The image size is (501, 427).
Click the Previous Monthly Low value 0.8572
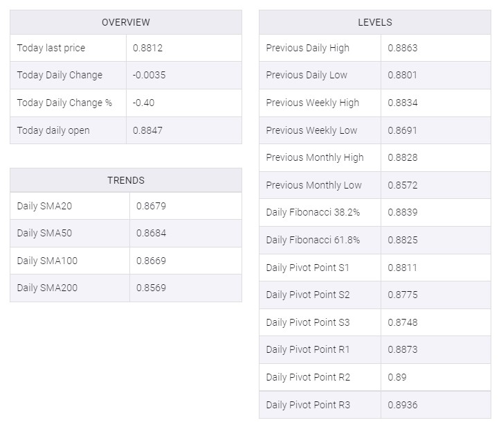(403, 185)
